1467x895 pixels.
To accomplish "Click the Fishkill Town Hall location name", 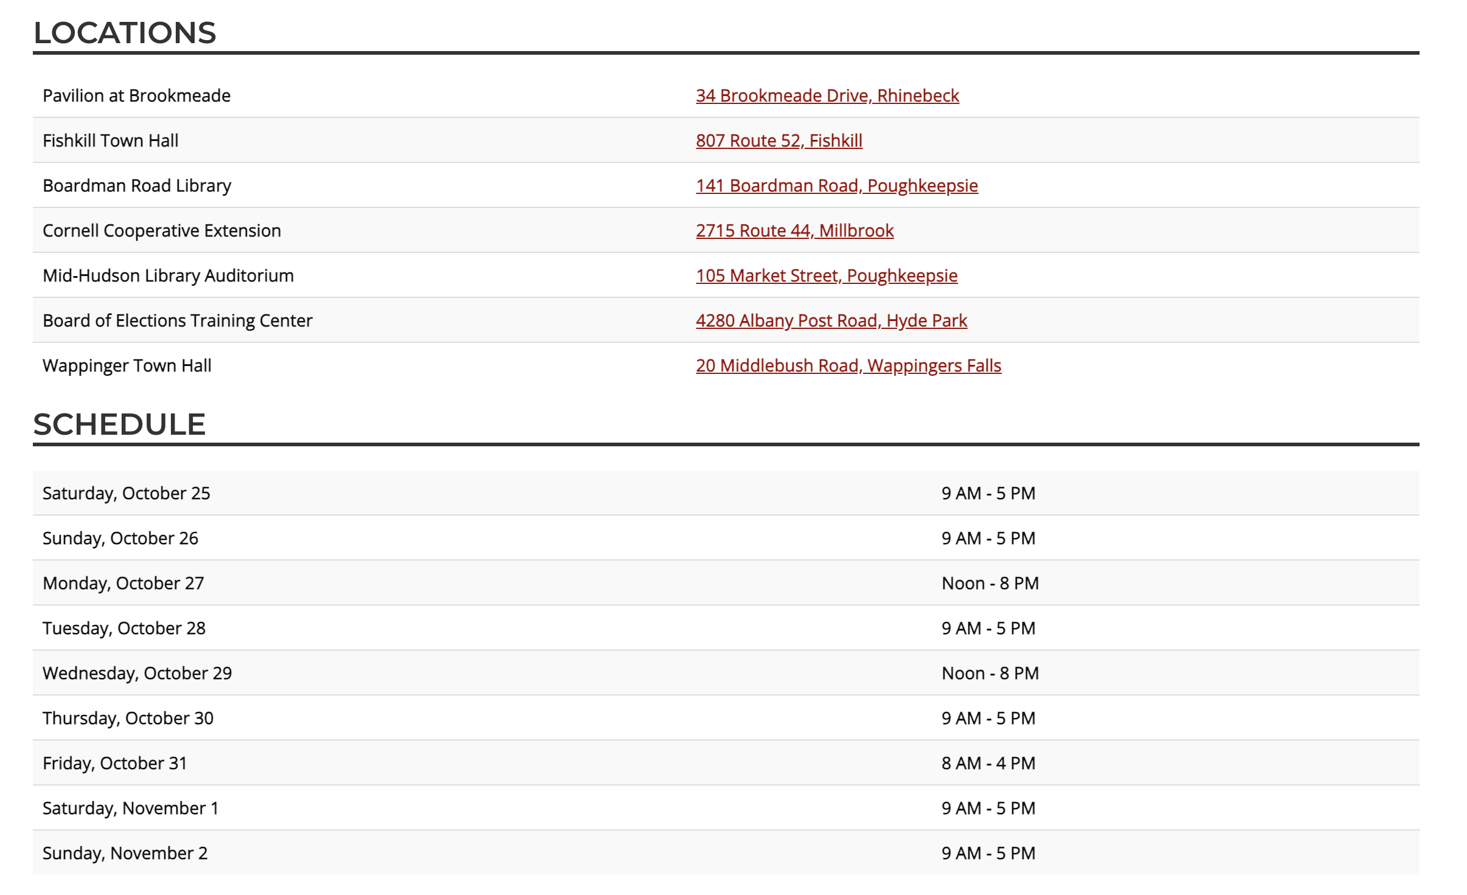I will coord(110,140).
